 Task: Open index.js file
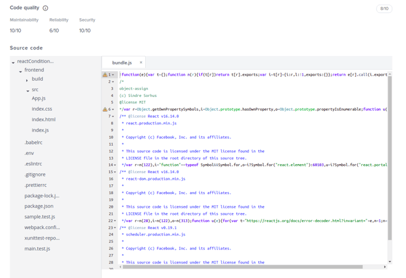(40, 130)
